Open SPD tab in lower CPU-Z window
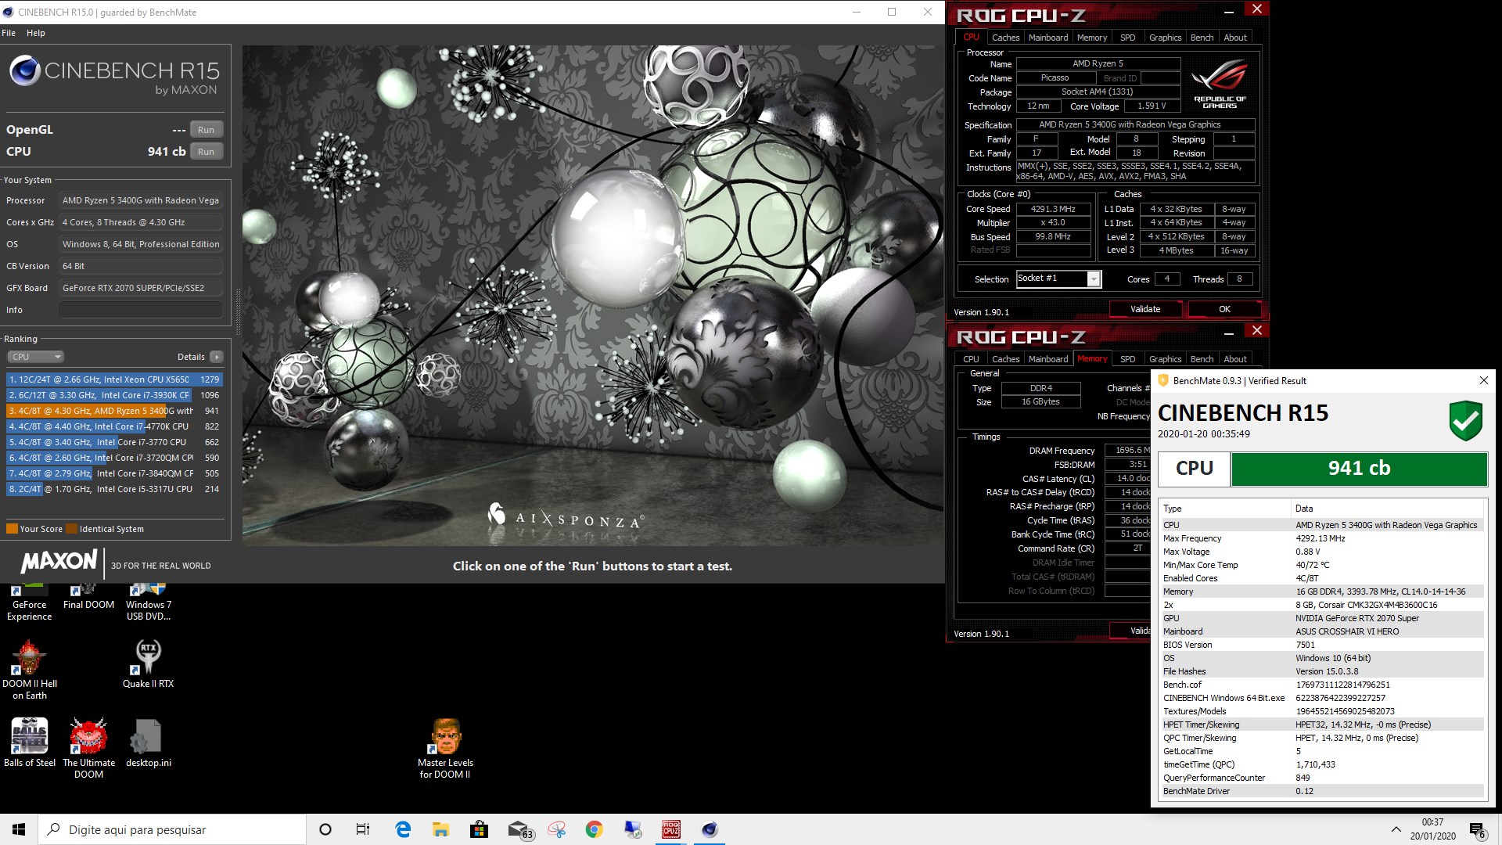The image size is (1502, 845). point(1127,359)
